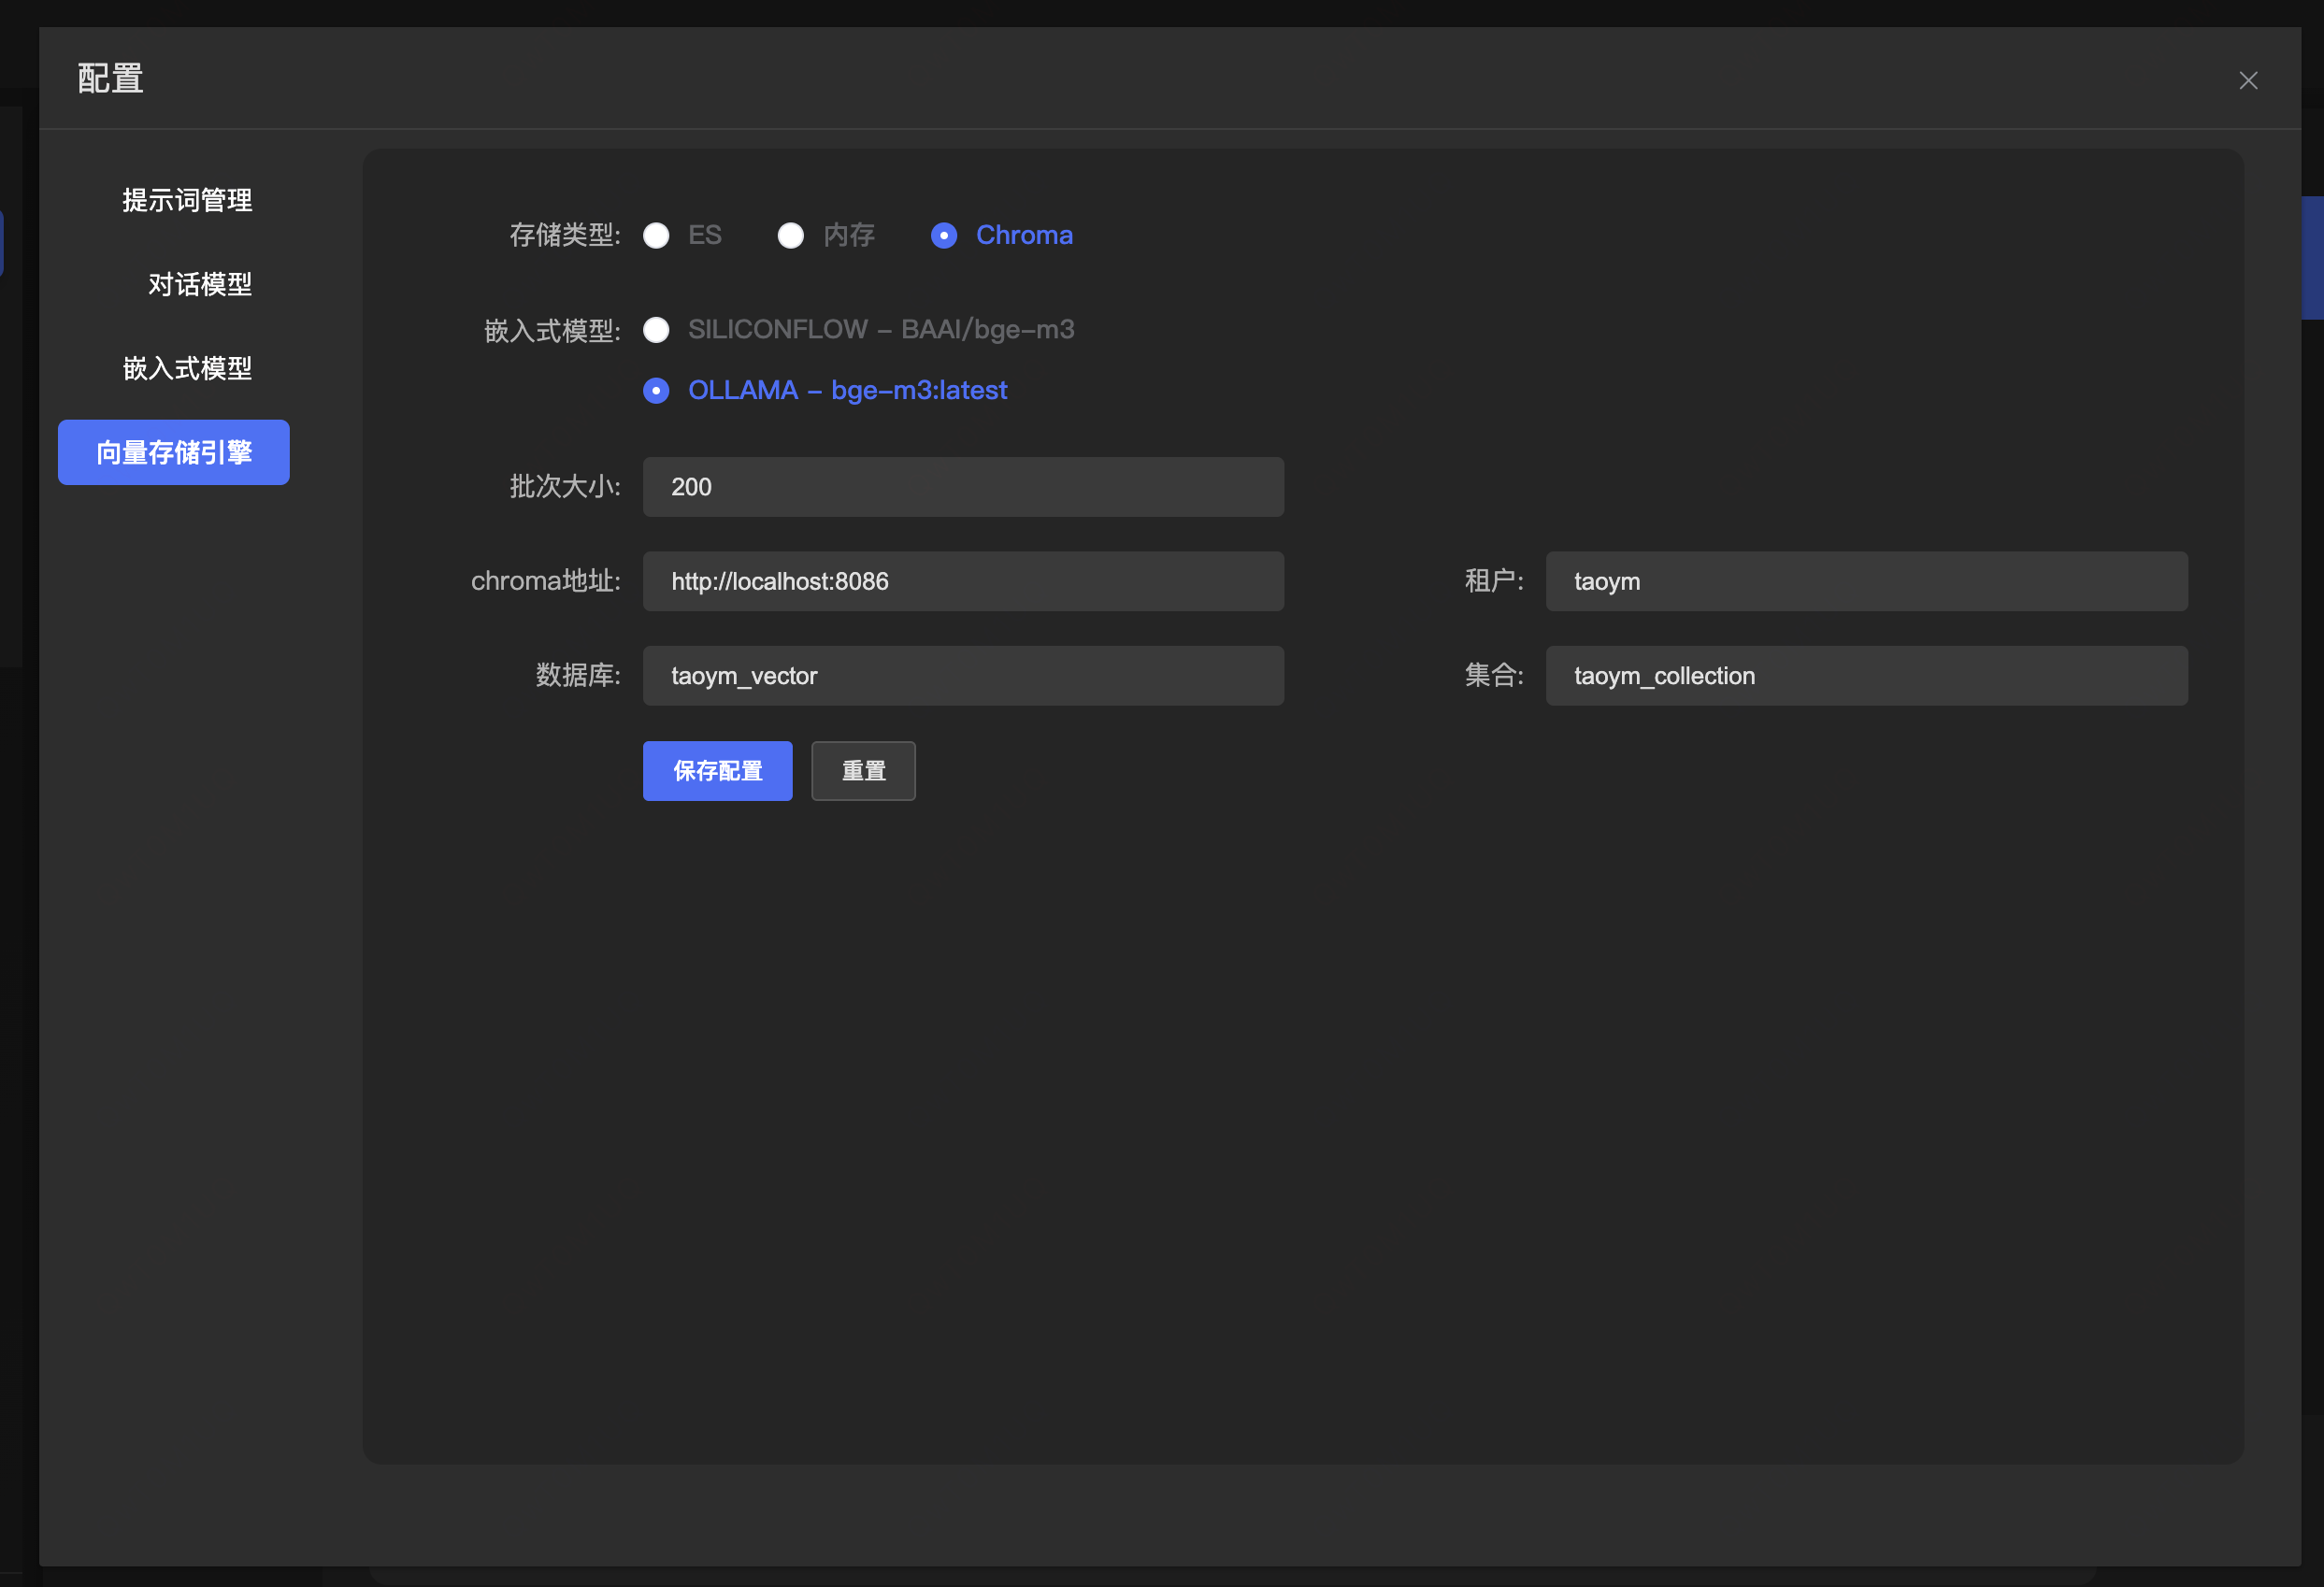Image resolution: width=2324 pixels, height=1587 pixels.
Task: Click the 数据库 input field
Action: pos(962,675)
